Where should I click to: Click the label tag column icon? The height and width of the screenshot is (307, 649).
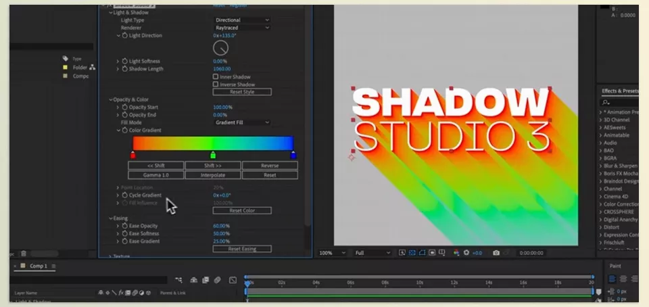(x=65, y=58)
